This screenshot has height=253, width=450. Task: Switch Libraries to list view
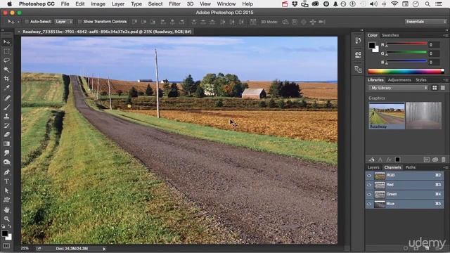[443, 88]
